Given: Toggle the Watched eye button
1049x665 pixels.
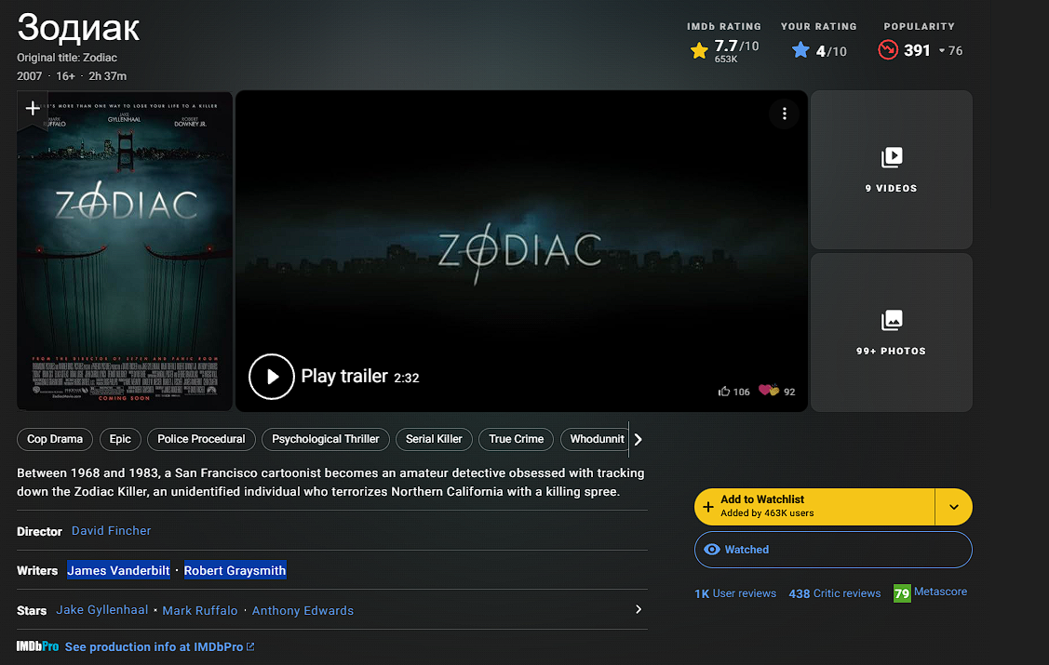Looking at the screenshot, I should [x=833, y=550].
